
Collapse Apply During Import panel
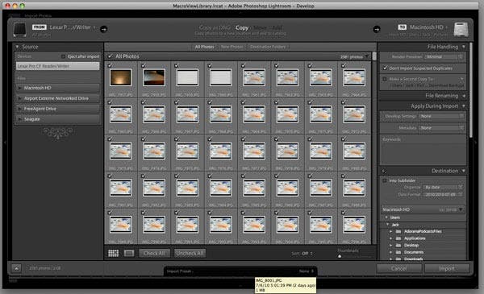[464, 106]
